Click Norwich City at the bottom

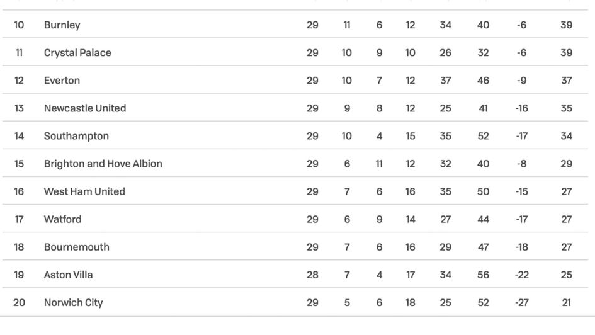[x=73, y=302]
